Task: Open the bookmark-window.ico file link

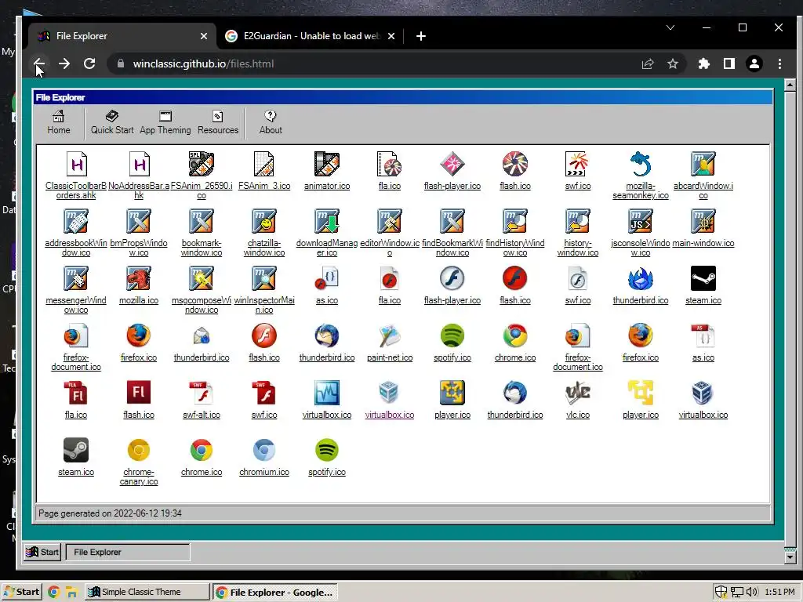Action: click(x=202, y=248)
